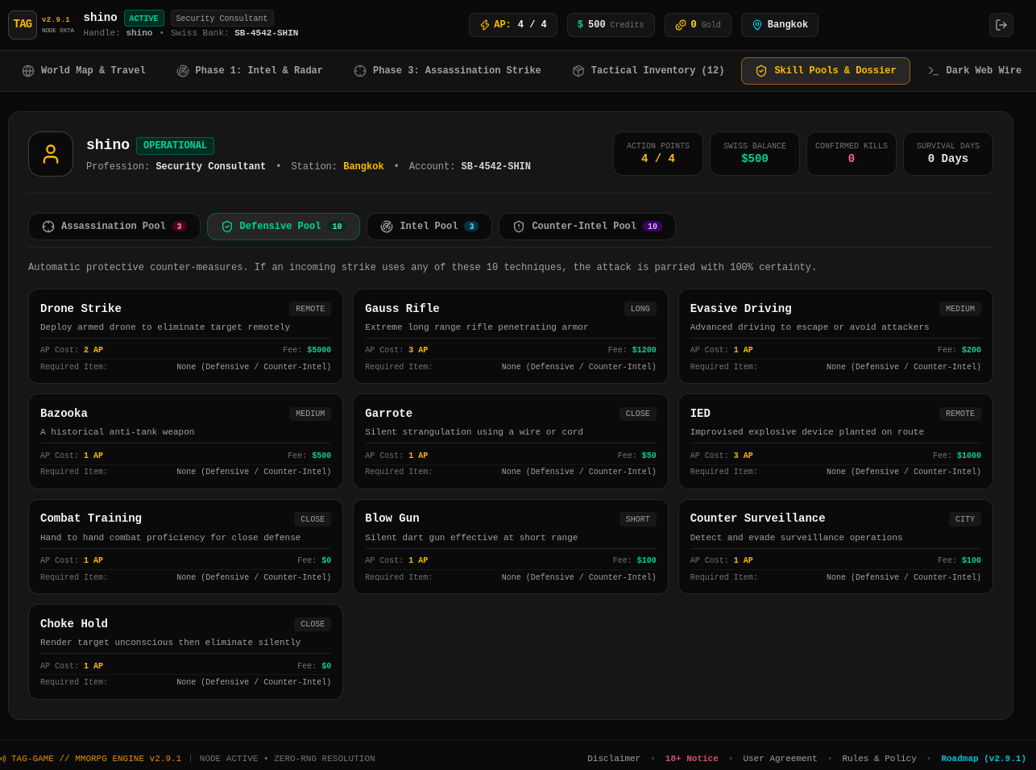Click the LONG range tag on Gauss Rifle
This screenshot has height=770, width=1036.
click(640, 309)
